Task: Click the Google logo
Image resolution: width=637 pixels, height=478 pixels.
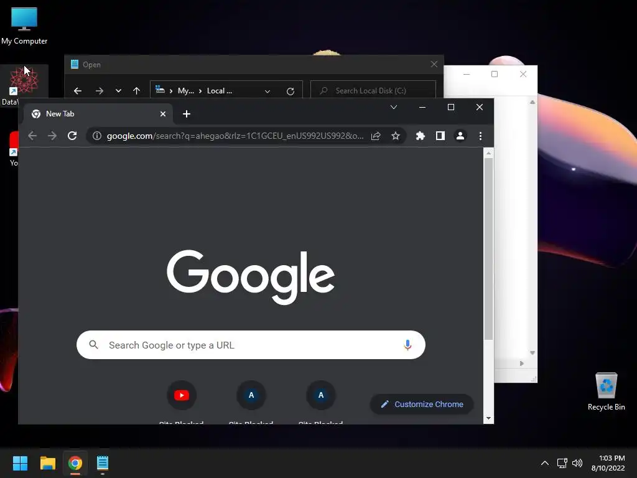Action: (x=251, y=277)
